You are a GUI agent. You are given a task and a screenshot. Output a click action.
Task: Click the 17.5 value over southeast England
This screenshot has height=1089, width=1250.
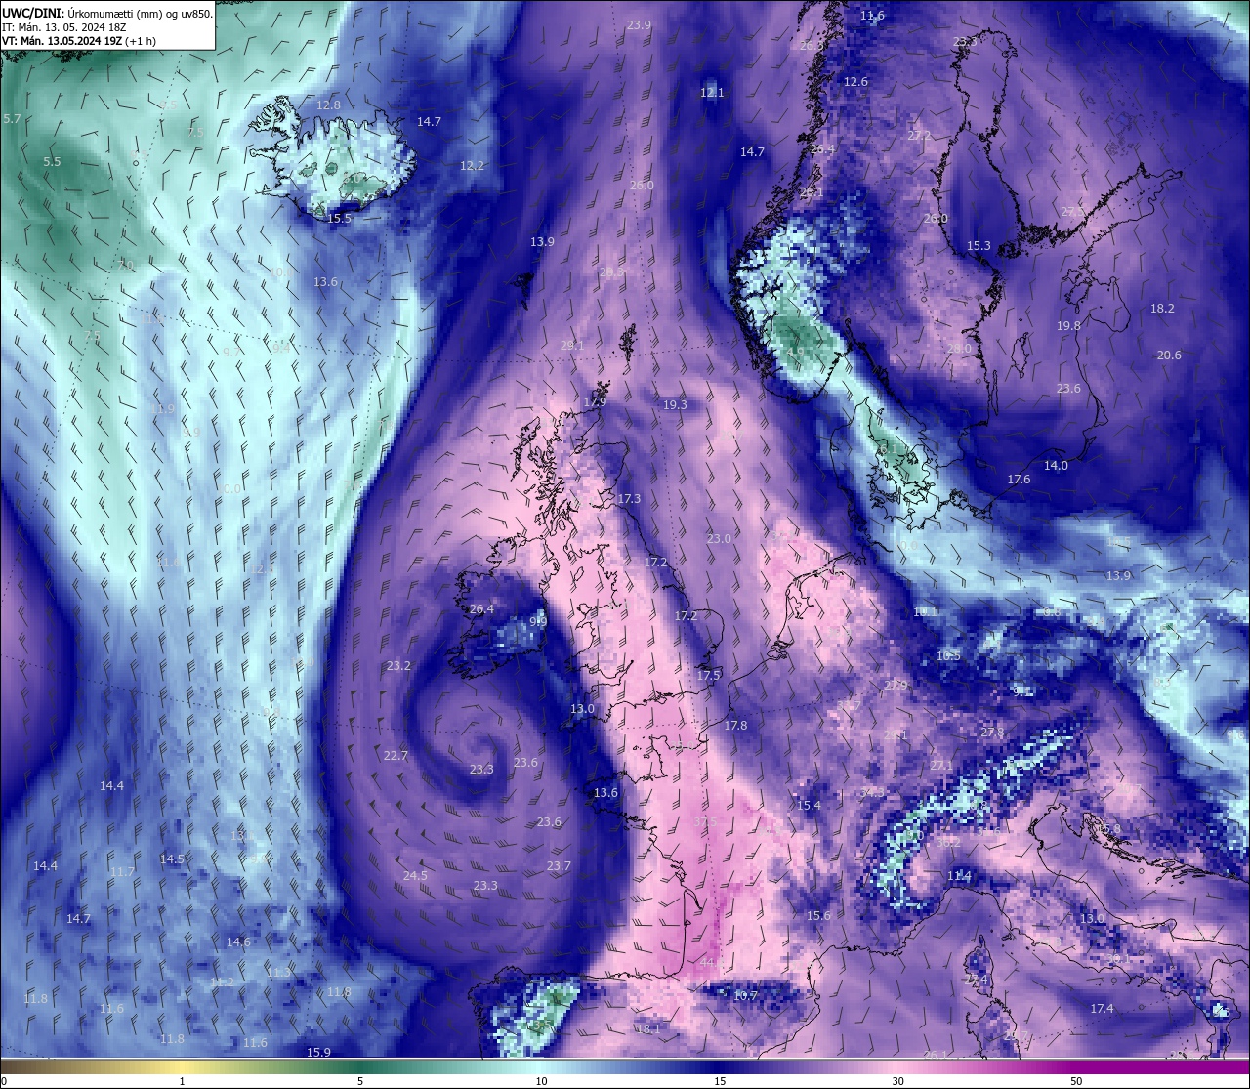708,676
